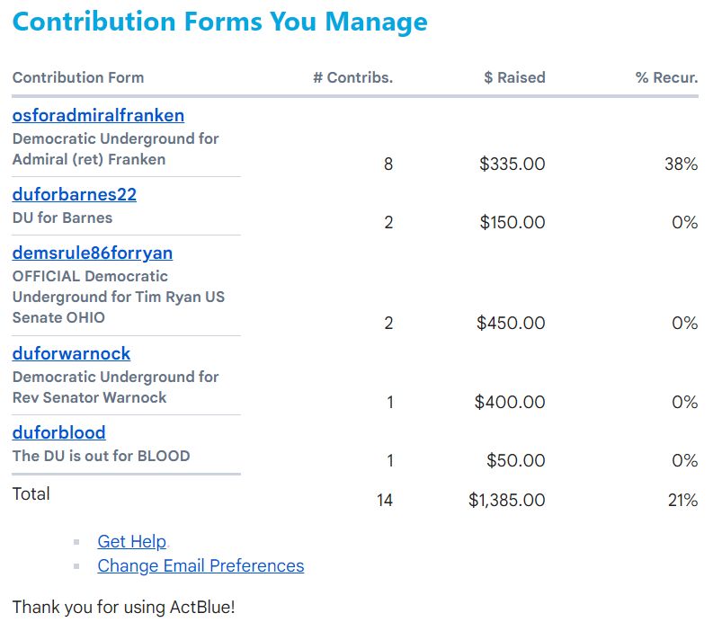Screen dimensions: 713x622
Task: Click the Total row label
Action: [31, 493]
